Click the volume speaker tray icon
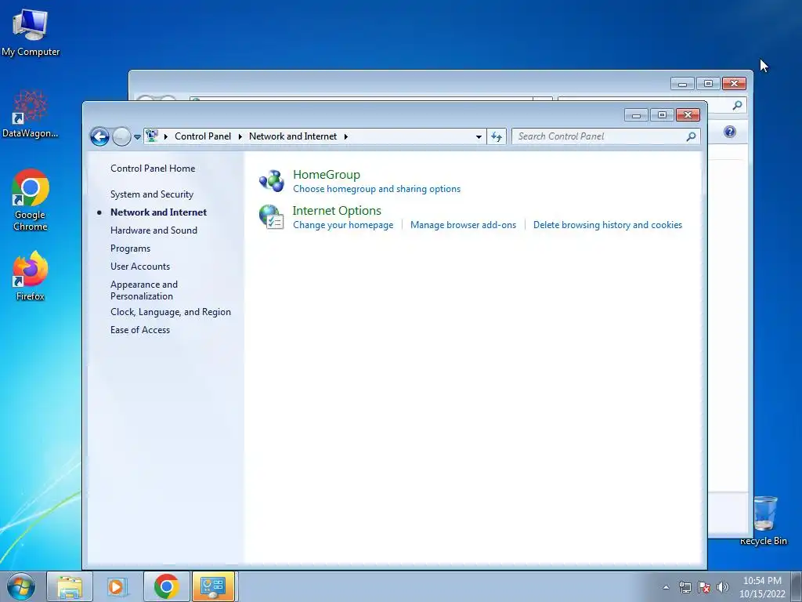Screen dimensions: 802x602 tap(723, 587)
